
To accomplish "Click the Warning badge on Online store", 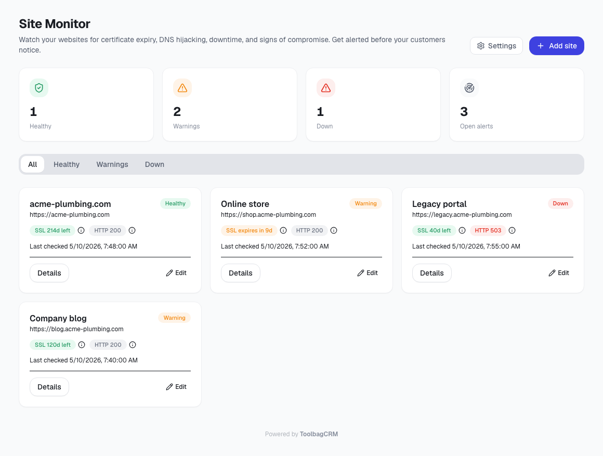I will click(x=365, y=204).
